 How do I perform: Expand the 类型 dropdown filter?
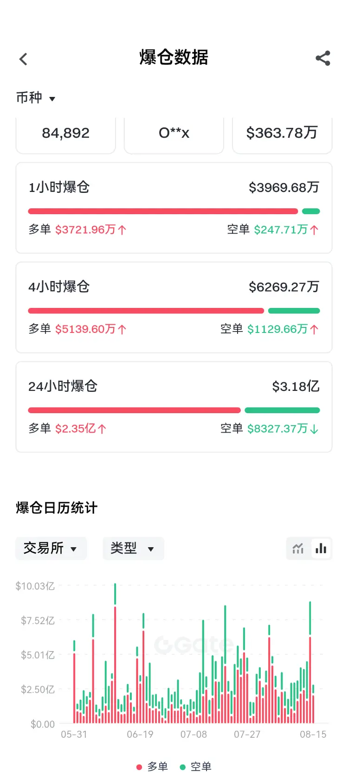[134, 549]
